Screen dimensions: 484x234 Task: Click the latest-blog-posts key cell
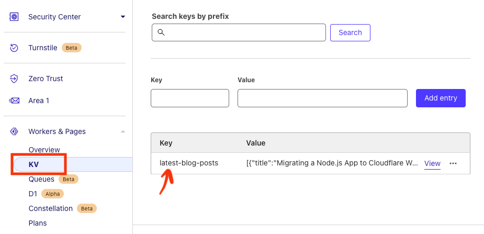tap(188, 163)
